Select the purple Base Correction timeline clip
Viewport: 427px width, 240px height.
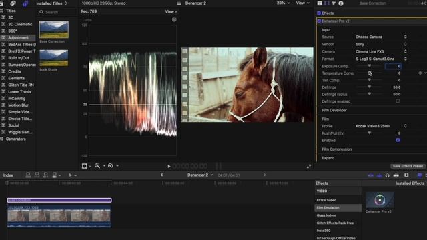pos(59,200)
